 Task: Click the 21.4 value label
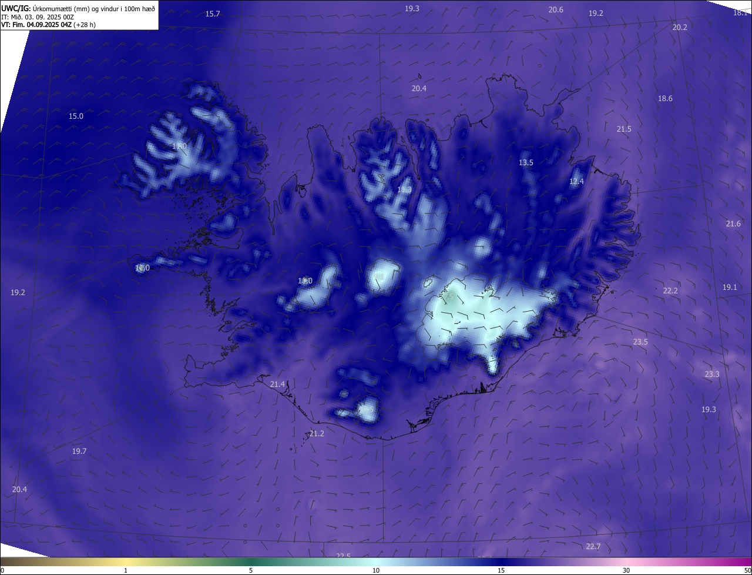[277, 384]
